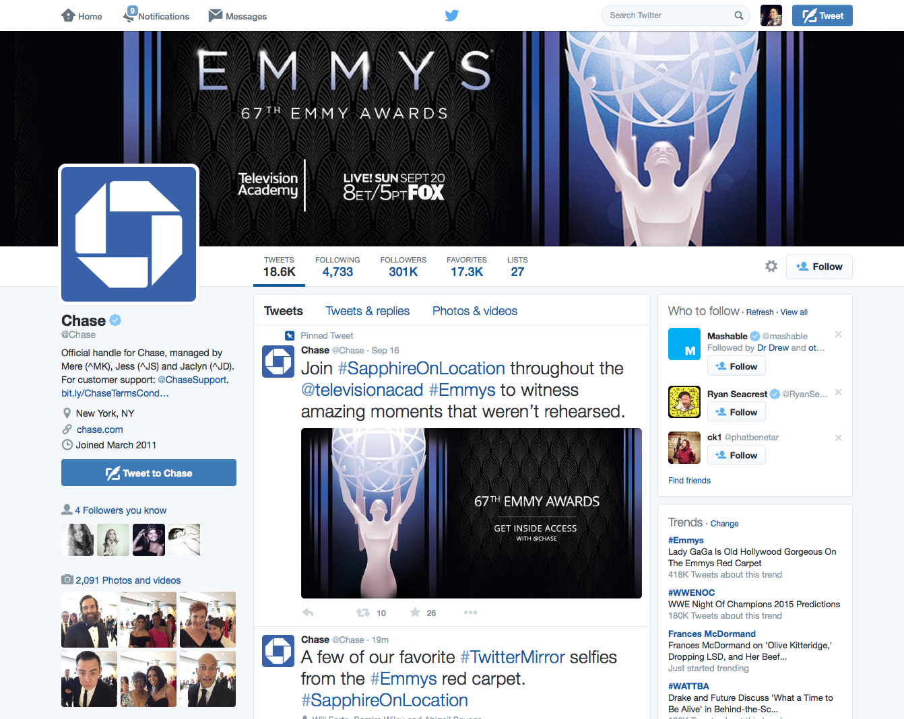Open the Following list of 4,733
The height and width of the screenshot is (719, 904).
[x=337, y=267]
